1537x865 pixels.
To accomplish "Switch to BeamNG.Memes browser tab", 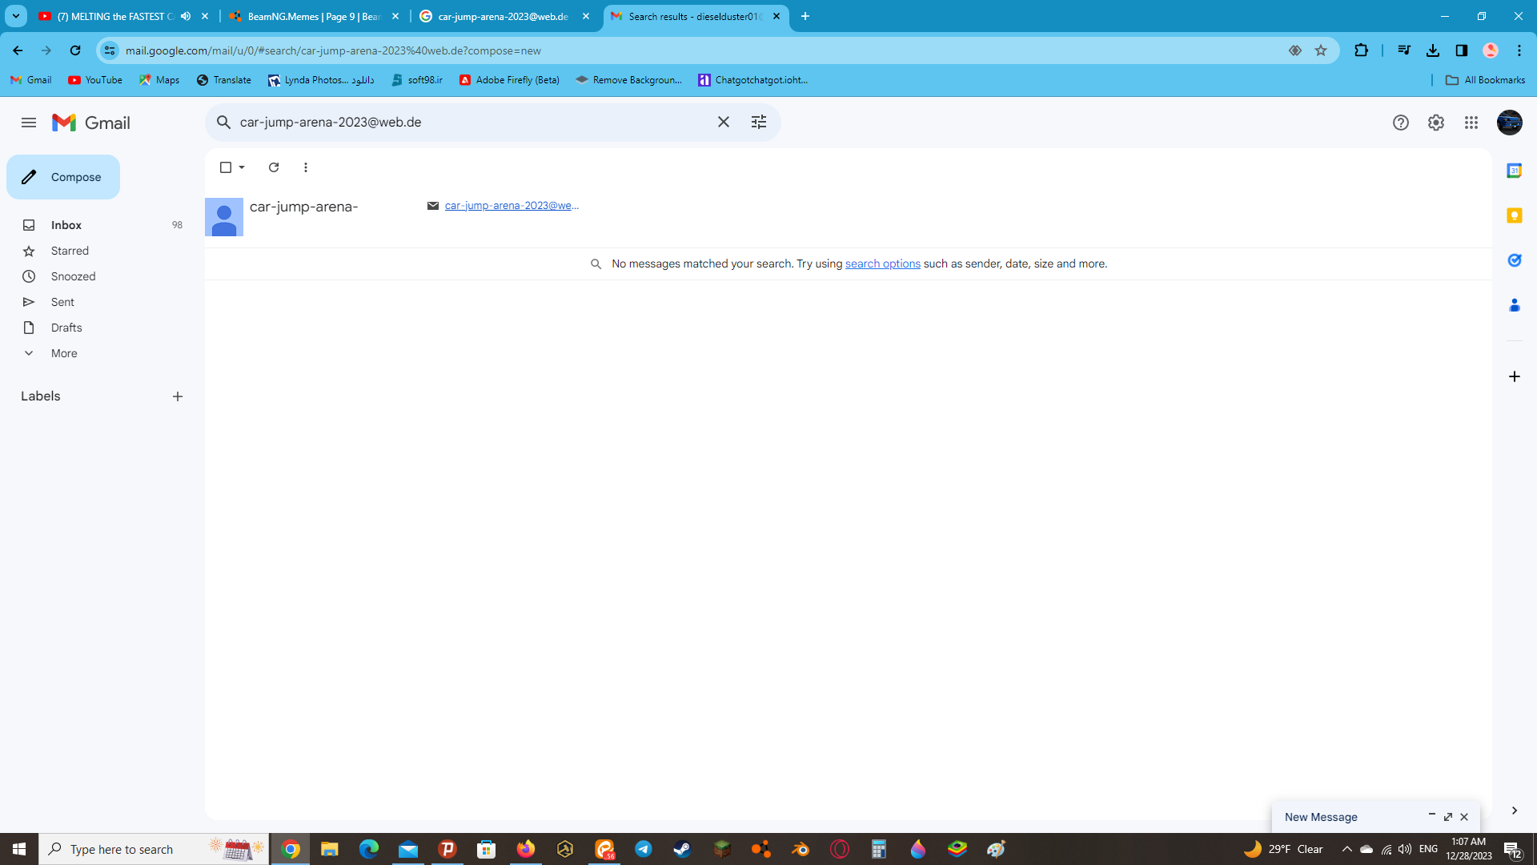I will [x=314, y=16].
